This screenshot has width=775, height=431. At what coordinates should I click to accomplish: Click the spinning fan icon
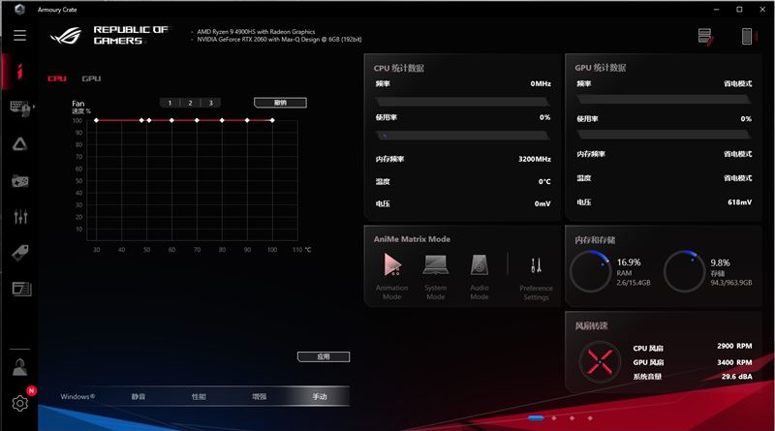[600, 361]
